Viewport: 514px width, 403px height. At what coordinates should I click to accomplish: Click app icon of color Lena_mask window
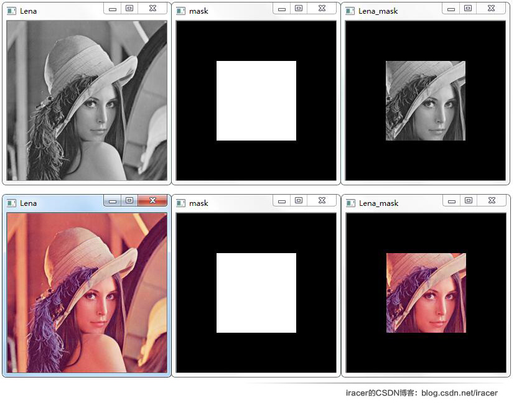coord(350,203)
